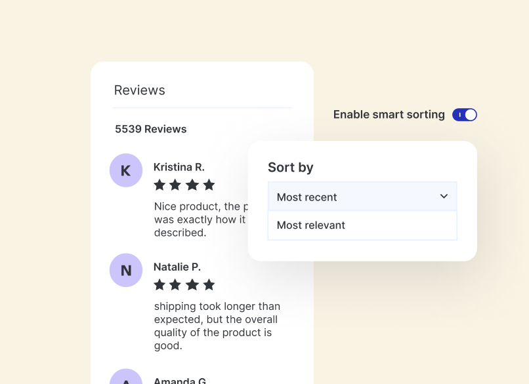
Task: Click Kristina R.'s fourth star
Action: pos(209,185)
